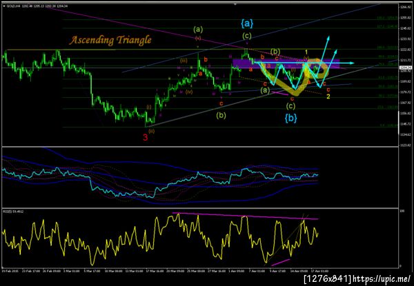Select the blue {a} wave label
The height and width of the screenshot is (286, 414).
pyautogui.click(x=247, y=23)
